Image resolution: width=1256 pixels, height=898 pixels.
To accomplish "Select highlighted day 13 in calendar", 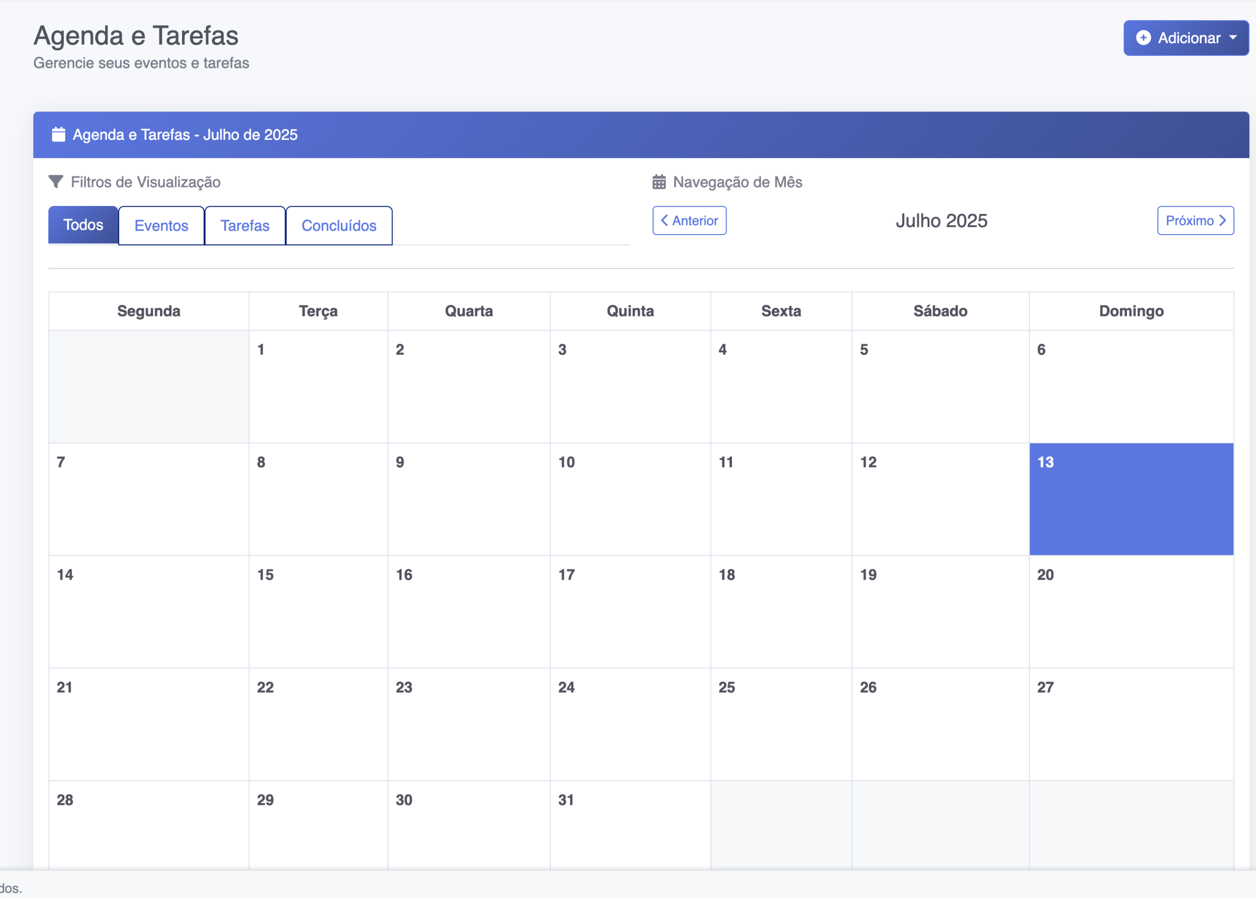I will 1131,499.
